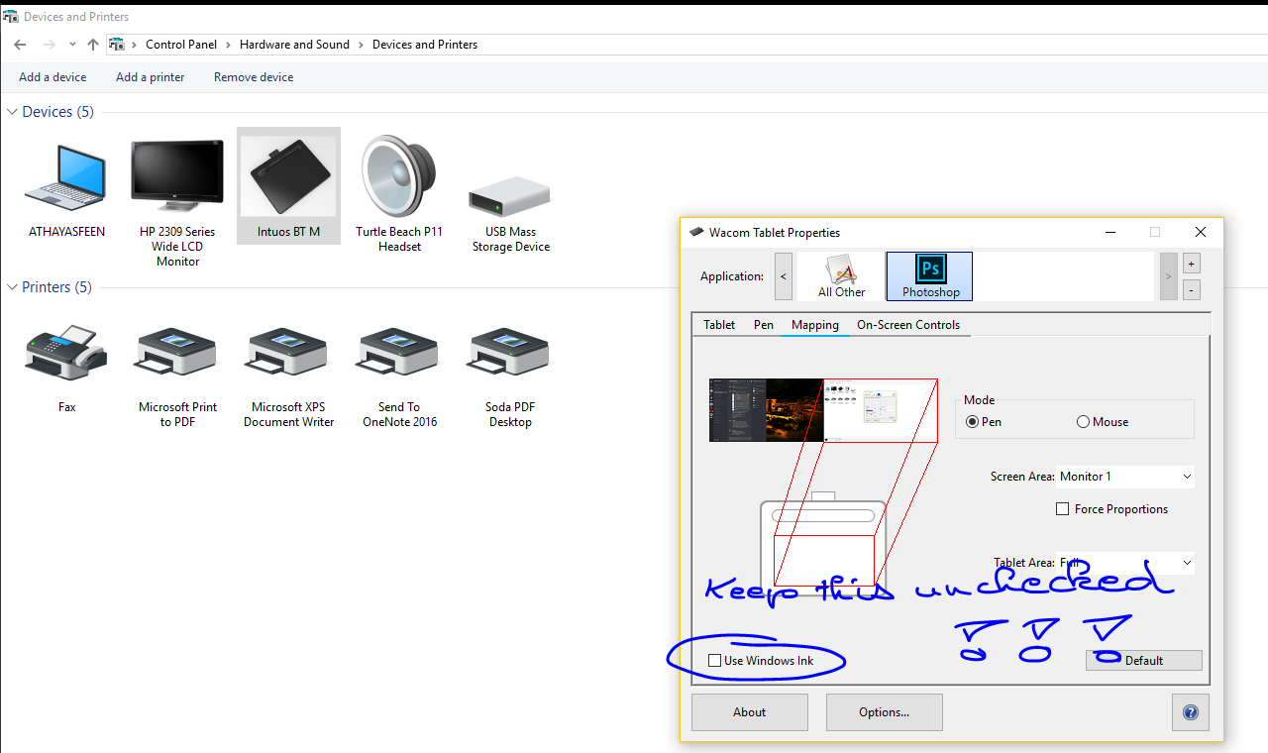Add an application with the plus button
The width and height of the screenshot is (1268, 753).
1192,264
